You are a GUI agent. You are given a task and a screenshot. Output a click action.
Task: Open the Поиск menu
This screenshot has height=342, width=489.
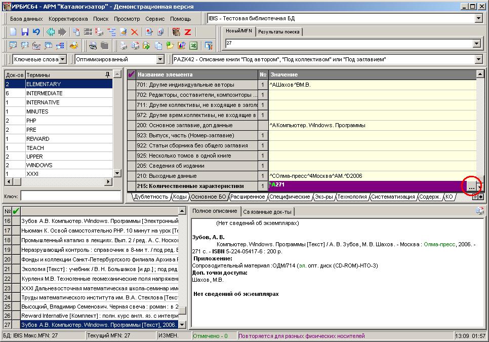(x=101, y=19)
